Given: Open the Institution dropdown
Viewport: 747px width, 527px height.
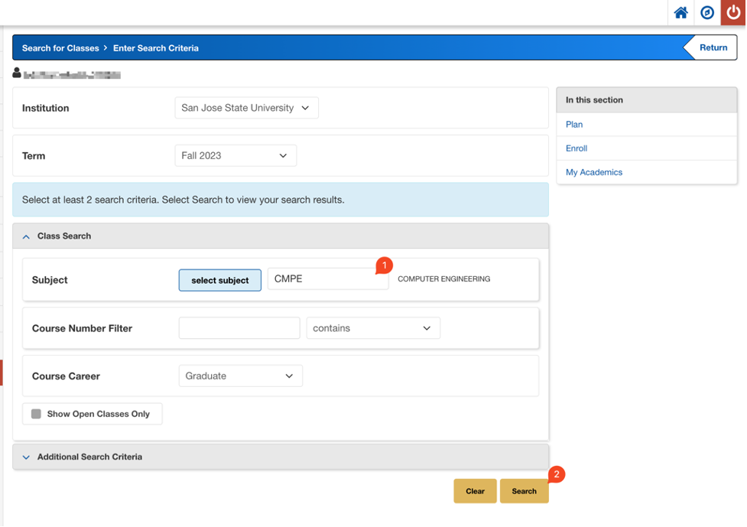Looking at the screenshot, I should click(246, 108).
